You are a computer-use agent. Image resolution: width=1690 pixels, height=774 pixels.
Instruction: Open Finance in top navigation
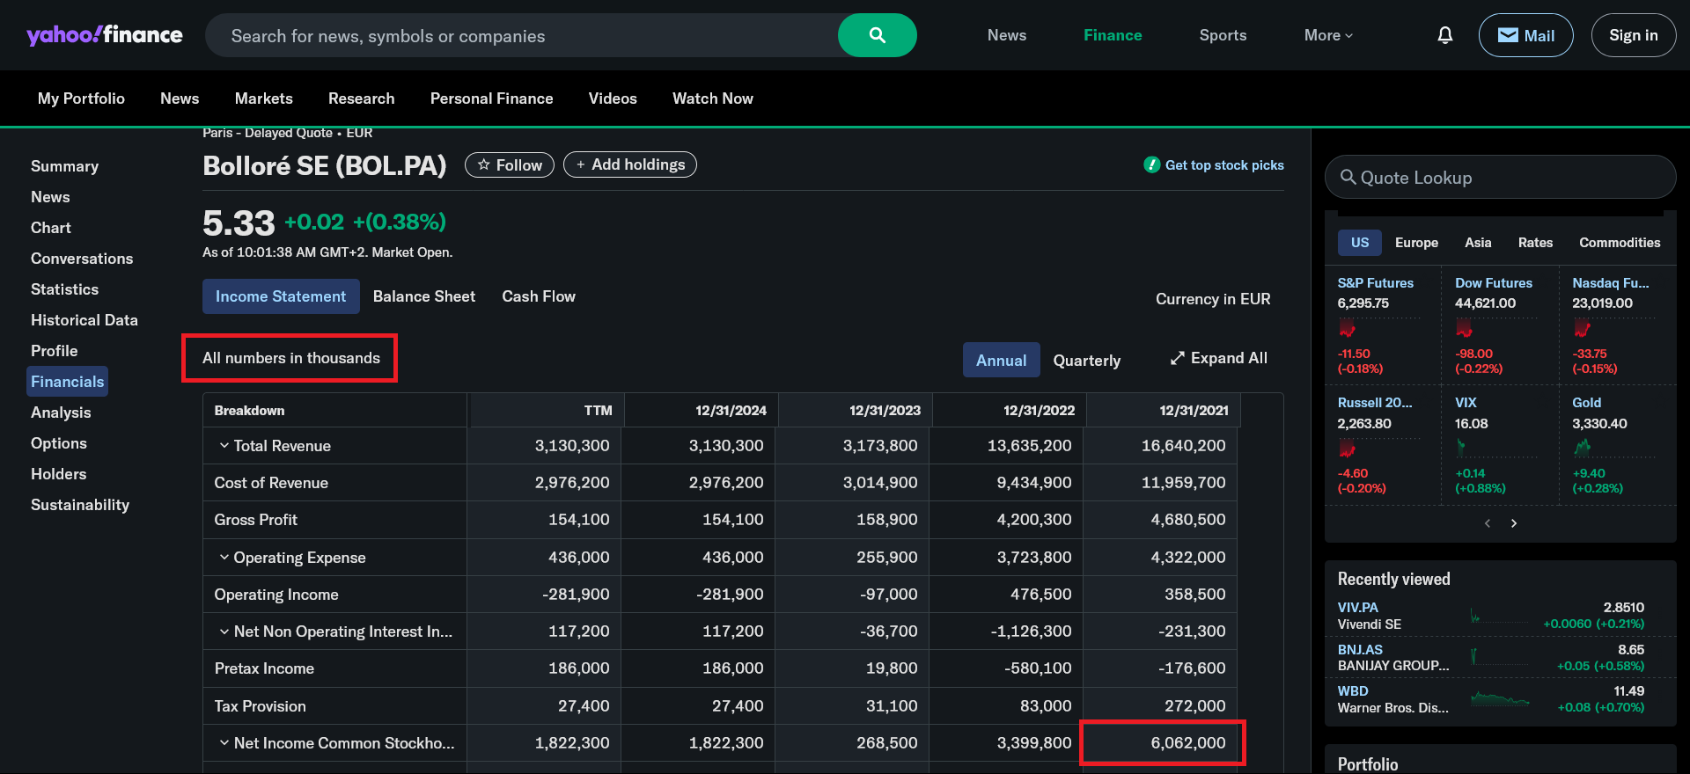pyautogui.click(x=1113, y=35)
